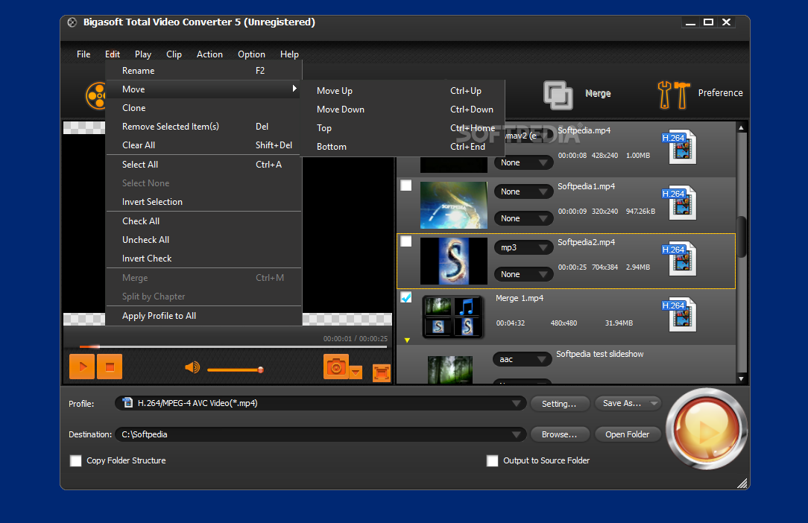This screenshot has width=808, height=523.
Task: Choose Select All menu entry
Action: (x=203, y=165)
